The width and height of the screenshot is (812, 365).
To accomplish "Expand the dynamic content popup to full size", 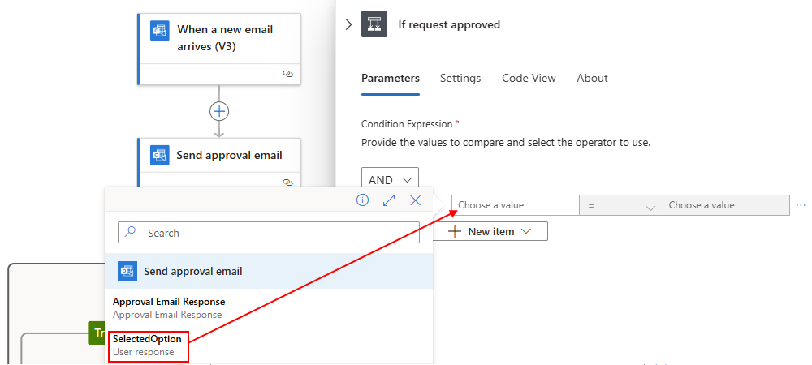I will click(389, 200).
